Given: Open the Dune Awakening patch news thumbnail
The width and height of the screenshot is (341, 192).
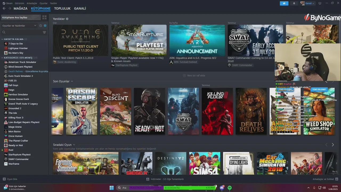Looking at the screenshot, I should pos(80,40).
